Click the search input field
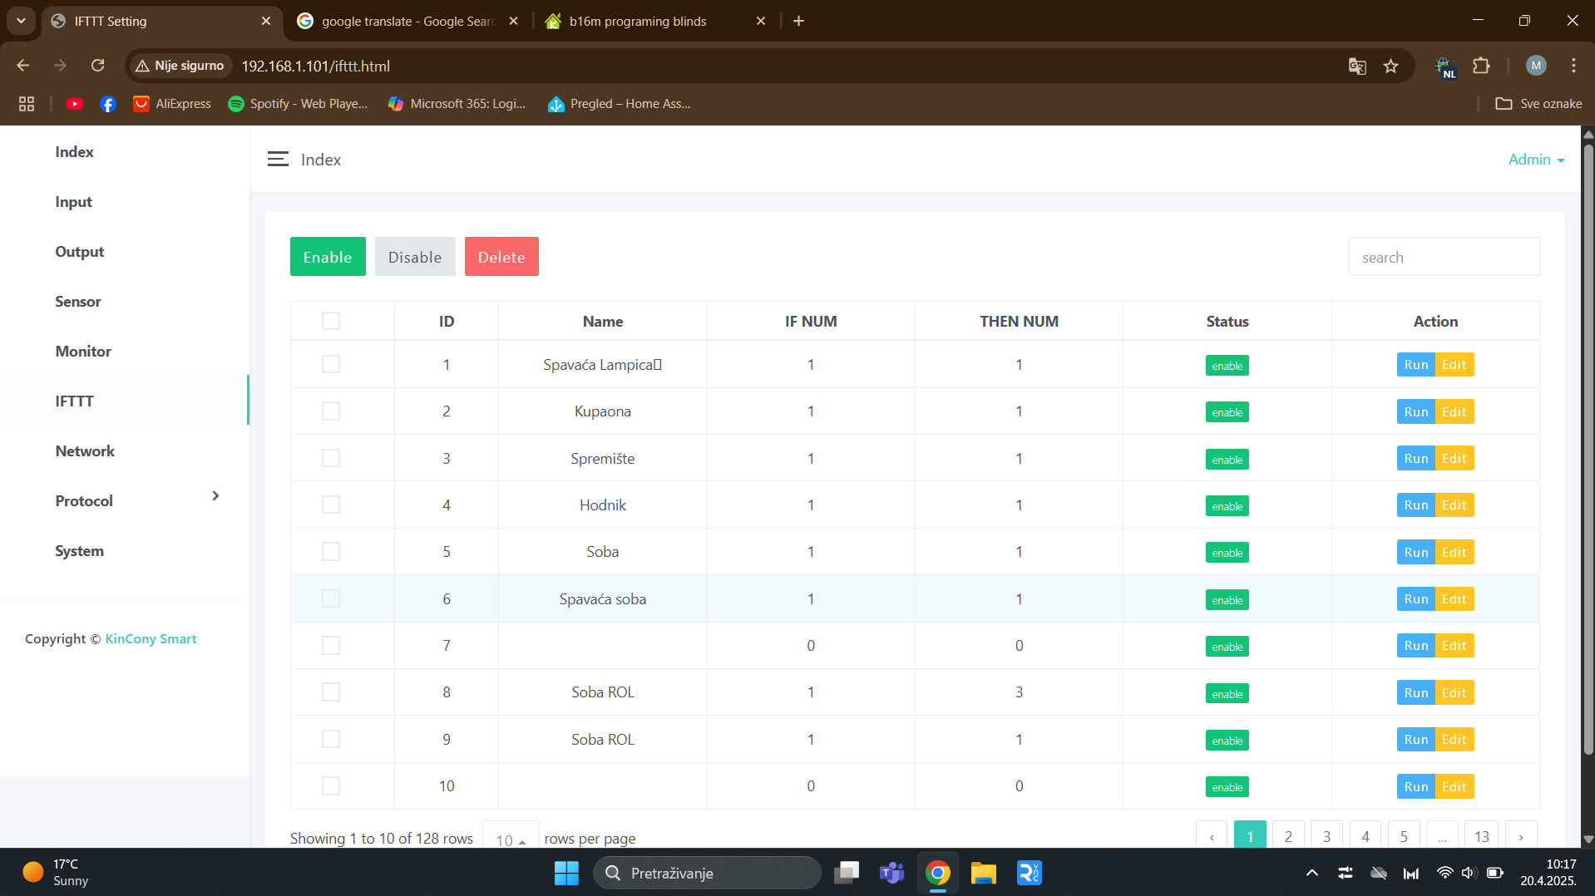Image resolution: width=1595 pixels, height=896 pixels. click(1444, 257)
